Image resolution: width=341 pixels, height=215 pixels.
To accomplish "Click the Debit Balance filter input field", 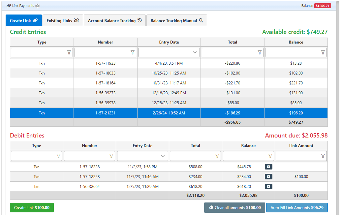I will (245, 156).
